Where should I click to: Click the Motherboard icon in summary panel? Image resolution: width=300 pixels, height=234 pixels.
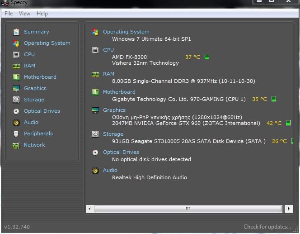[95, 92]
